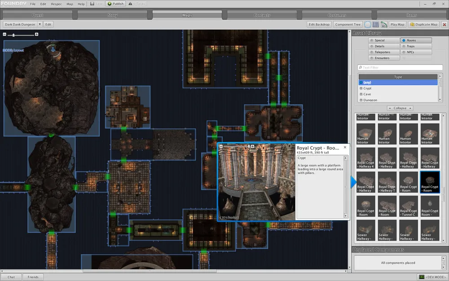449x281 pixels.
Task: Click the red X delete map icon
Action: [444, 24]
